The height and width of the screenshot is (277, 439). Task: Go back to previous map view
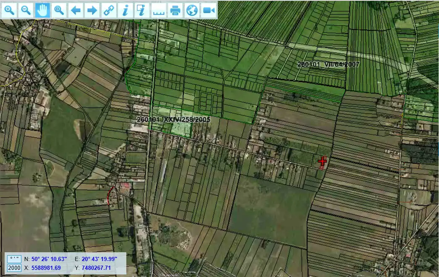click(x=76, y=10)
